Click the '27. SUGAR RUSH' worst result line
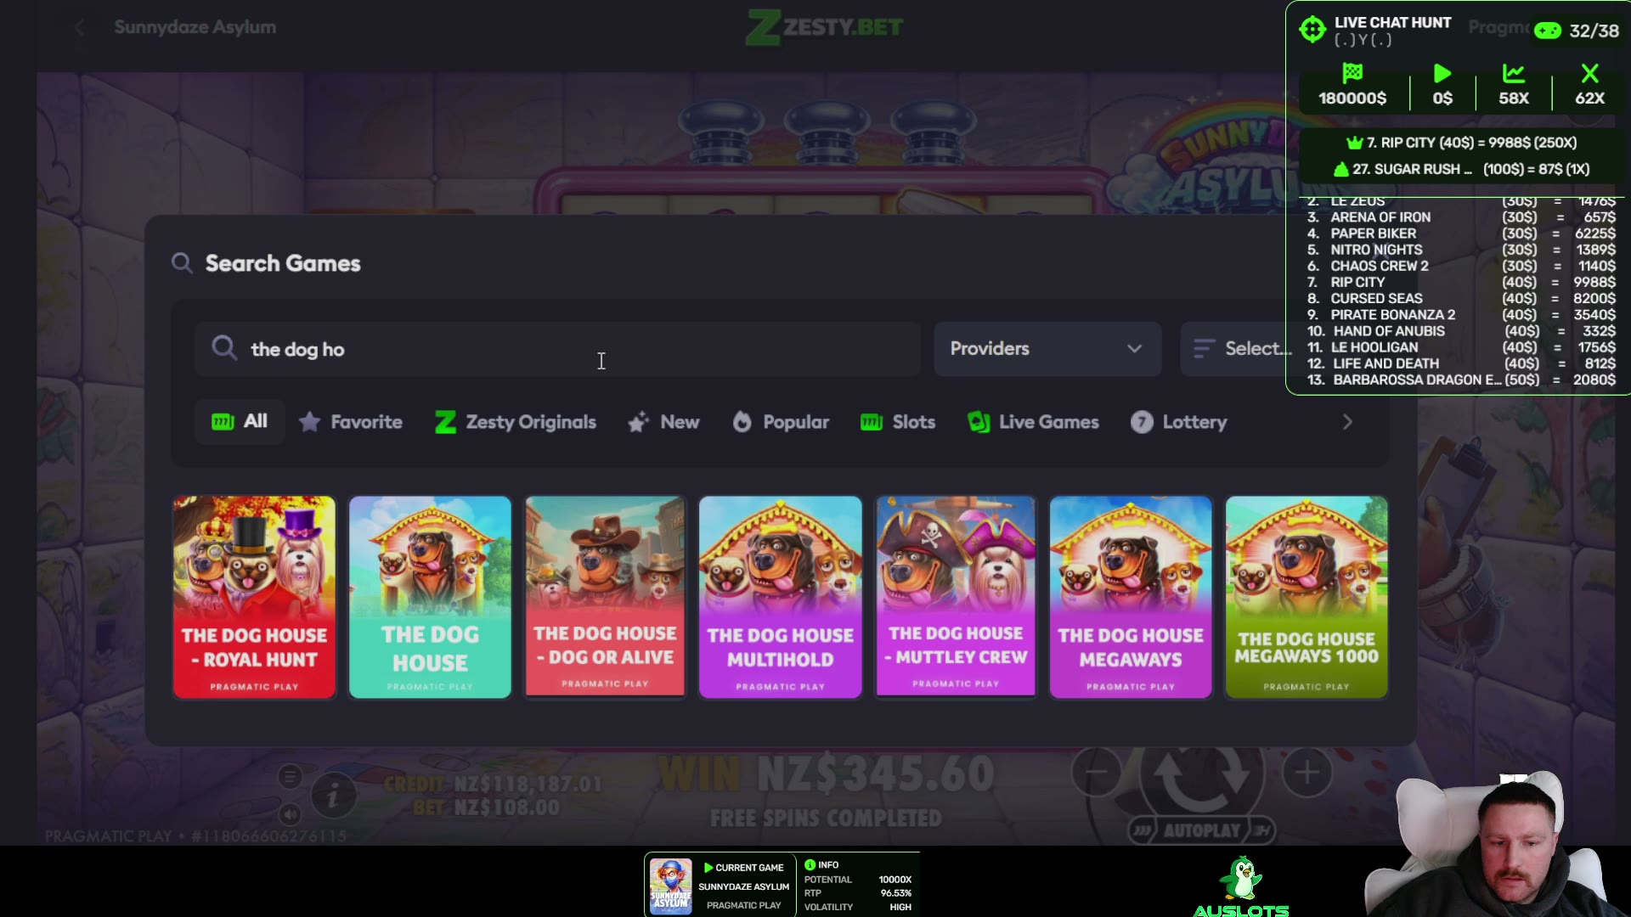This screenshot has height=917, width=1631. click(x=1462, y=169)
